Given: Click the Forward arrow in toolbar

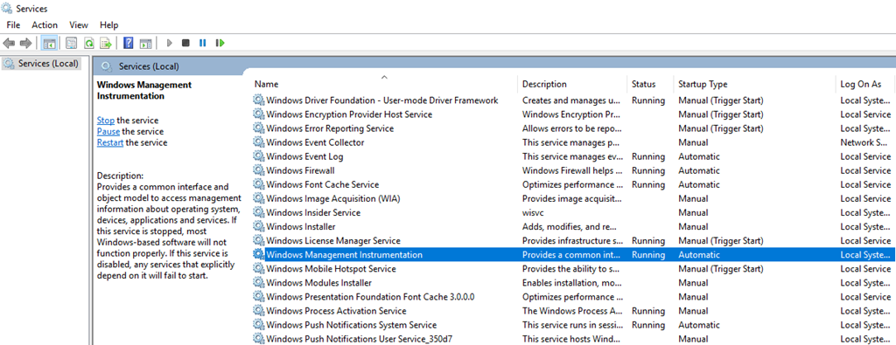Looking at the screenshot, I should pyautogui.click(x=25, y=43).
